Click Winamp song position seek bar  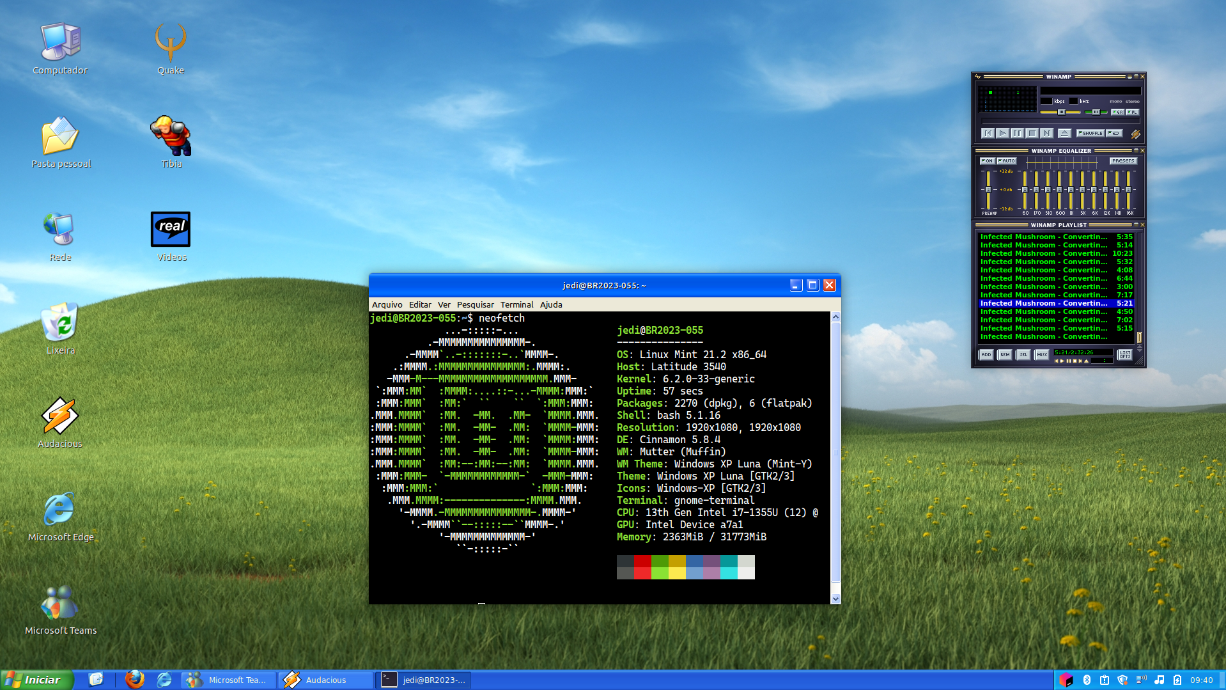click(x=1060, y=121)
